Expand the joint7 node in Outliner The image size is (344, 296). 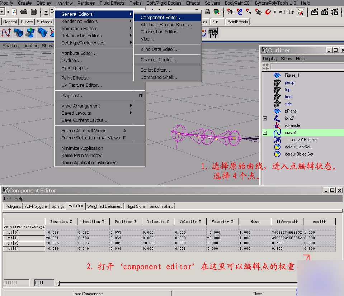click(x=264, y=118)
